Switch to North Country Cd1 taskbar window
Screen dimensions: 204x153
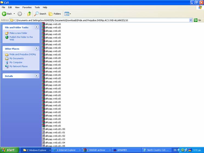156,150
